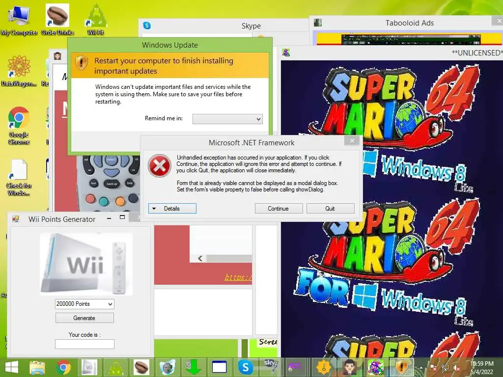Click the teal button on the remote
Viewport: 503px width, 377px height.
(x=104, y=201)
